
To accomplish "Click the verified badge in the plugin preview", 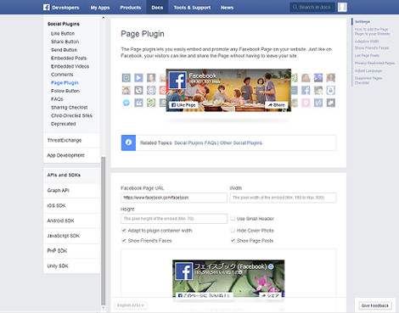I will 271,266.
